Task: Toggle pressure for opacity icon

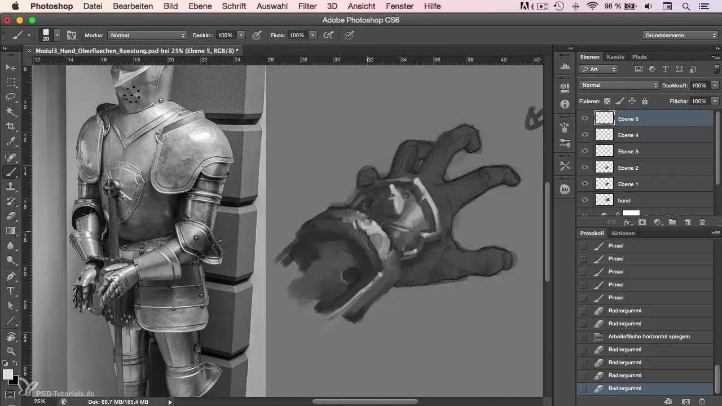Action: tap(257, 35)
